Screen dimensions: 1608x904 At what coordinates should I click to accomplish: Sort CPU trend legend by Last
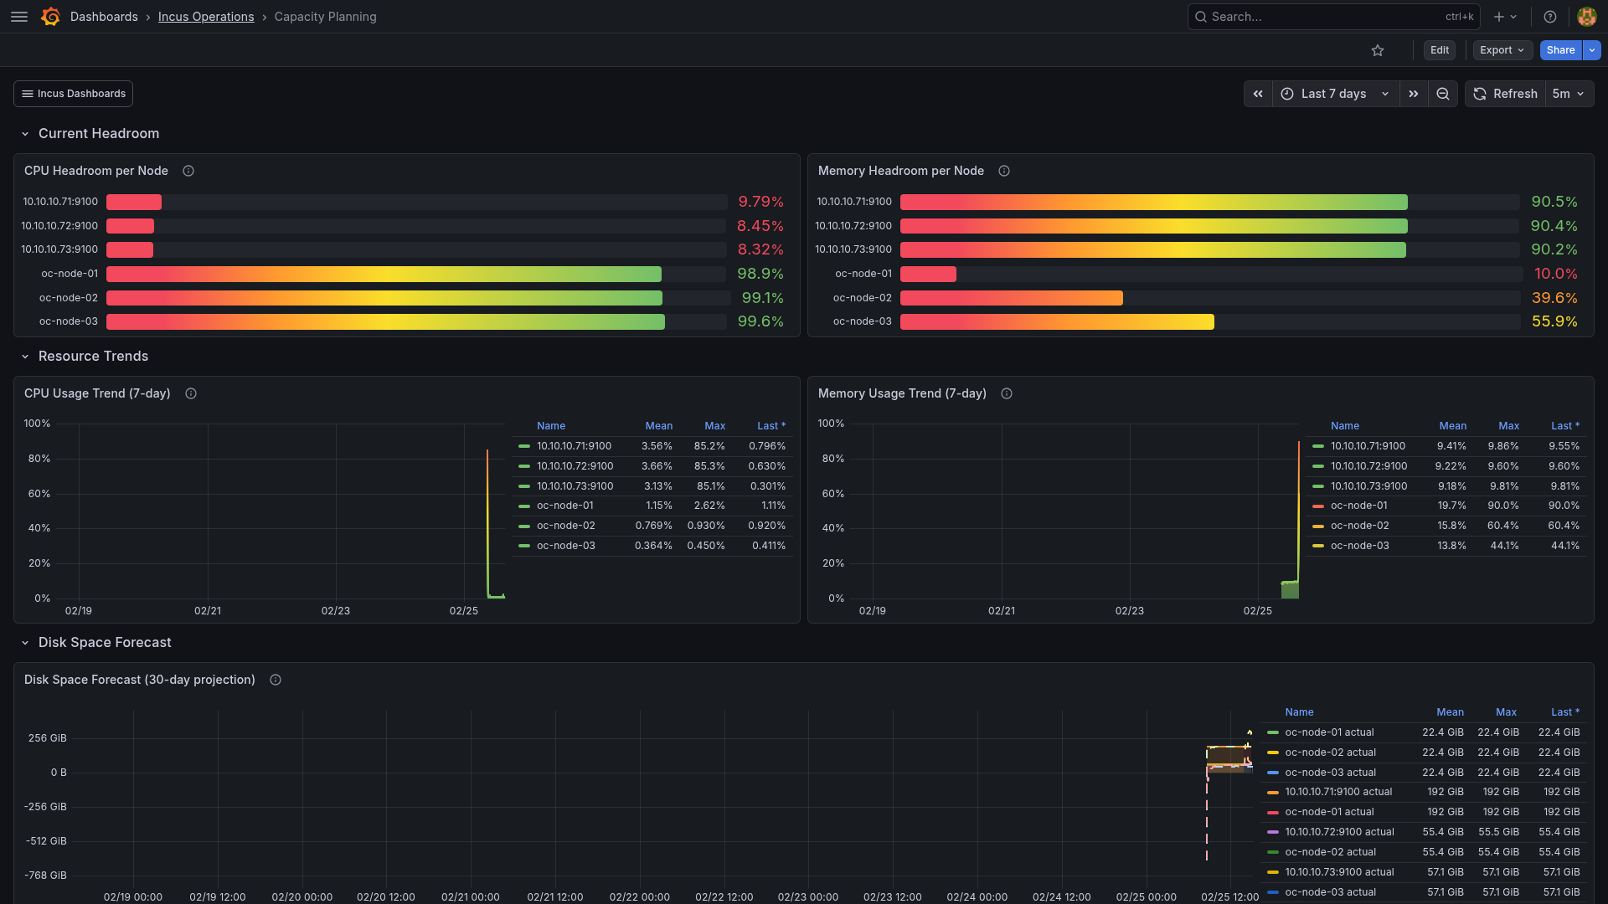(x=770, y=426)
